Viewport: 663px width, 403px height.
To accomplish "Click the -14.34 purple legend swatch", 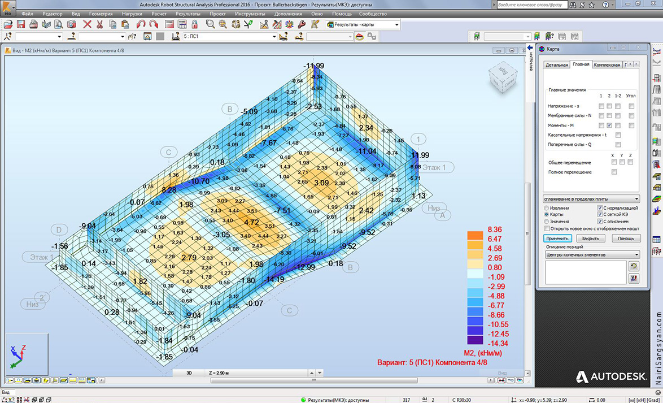I will tap(474, 340).
